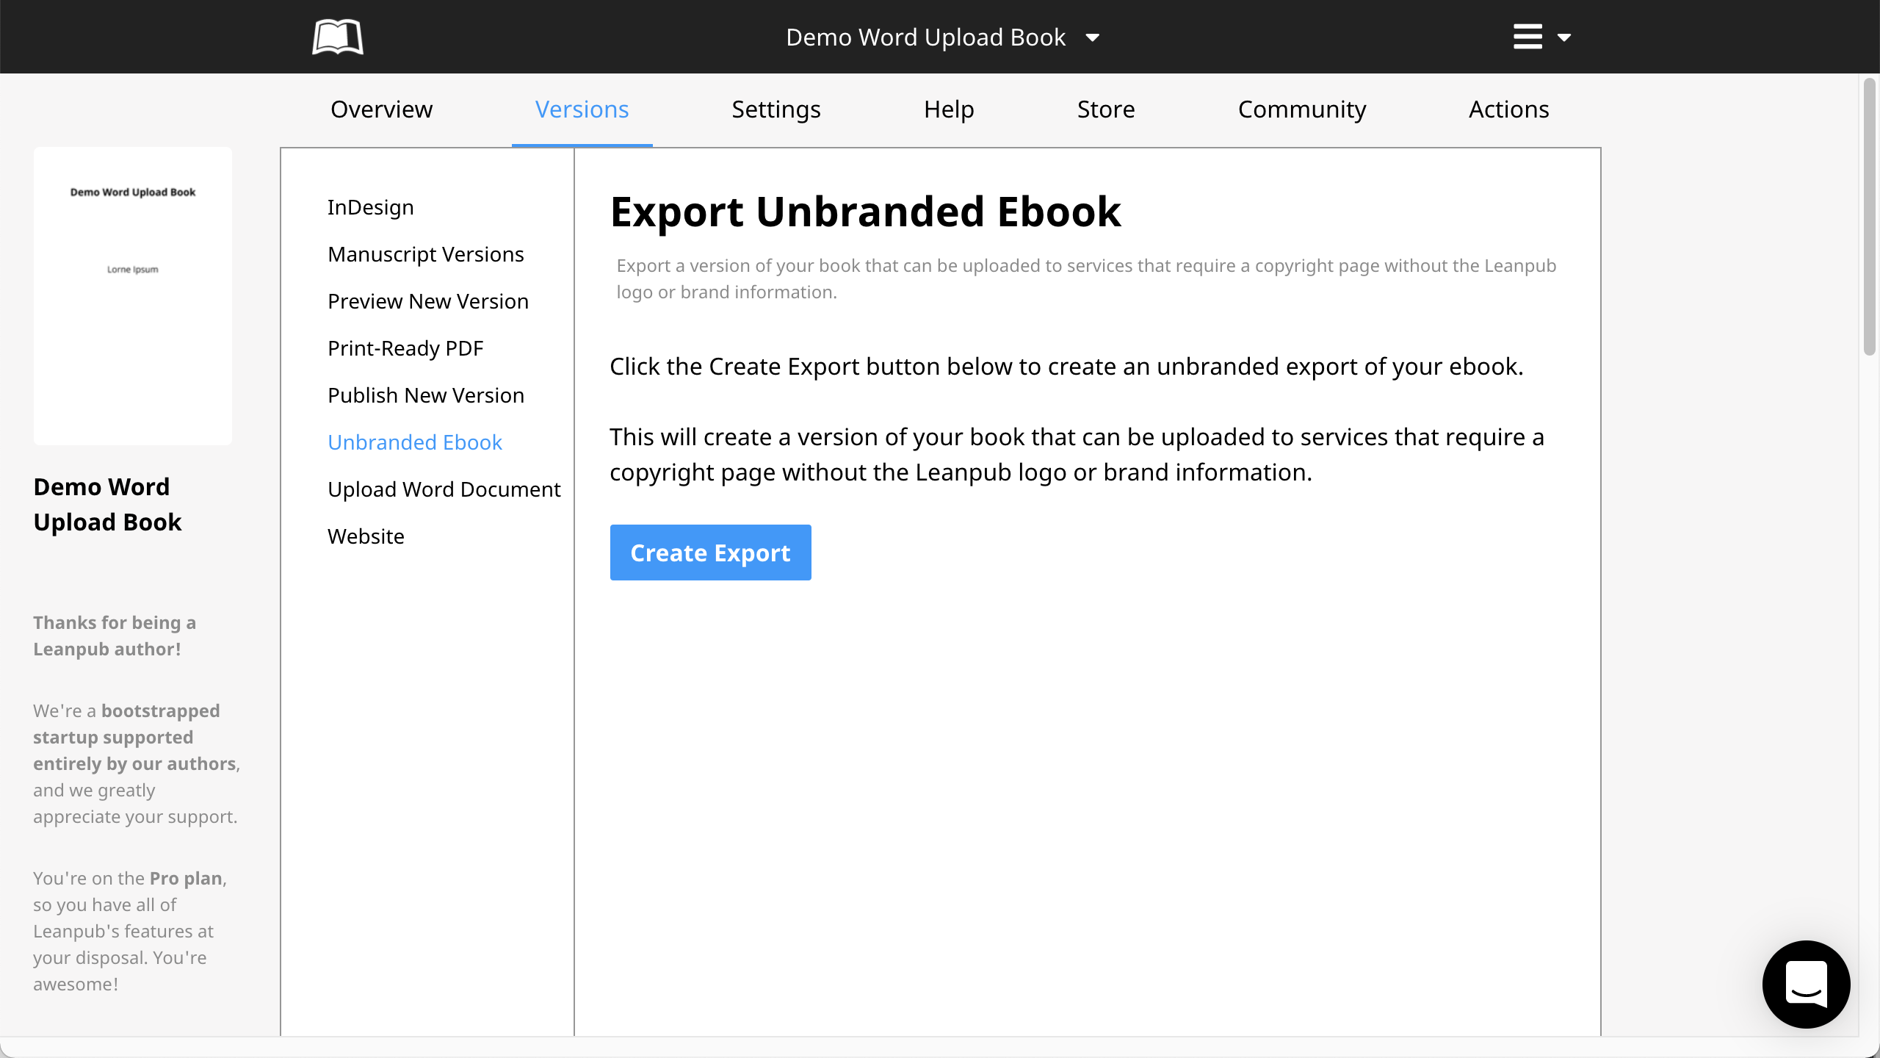The height and width of the screenshot is (1058, 1880).
Task: Expand the arrow next to the hamburger menu
Action: 1564,37
